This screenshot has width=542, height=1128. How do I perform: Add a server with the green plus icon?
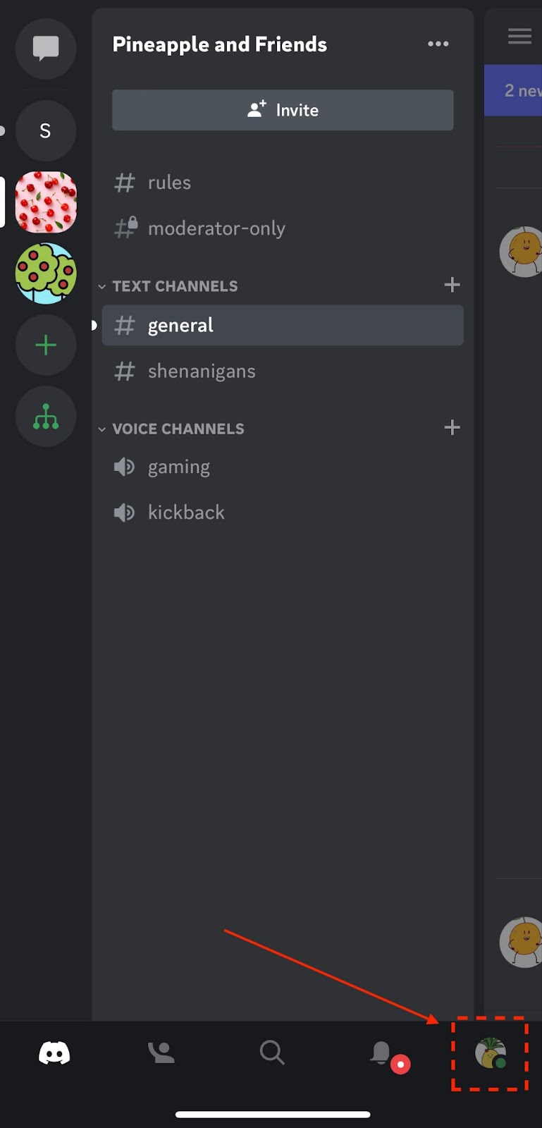pyautogui.click(x=45, y=345)
